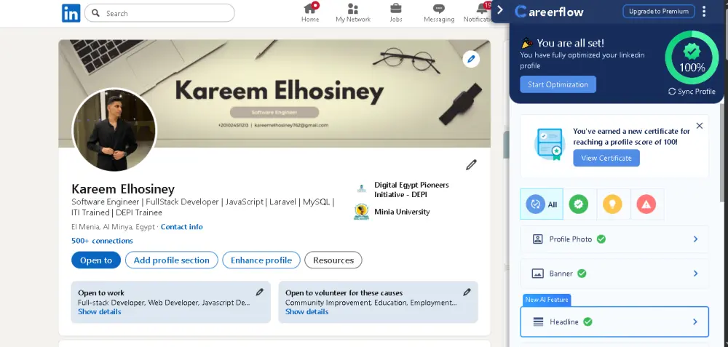This screenshot has height=347, width=728.
Task: Click the Headline section lines icon
Action: click(x=538, y=322)
